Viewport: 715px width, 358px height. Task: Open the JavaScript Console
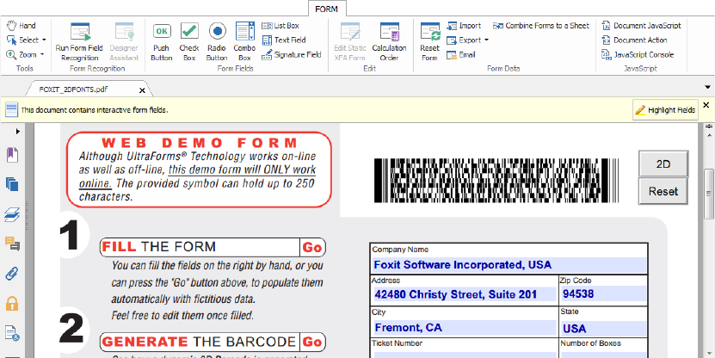(x=638, y=55)
